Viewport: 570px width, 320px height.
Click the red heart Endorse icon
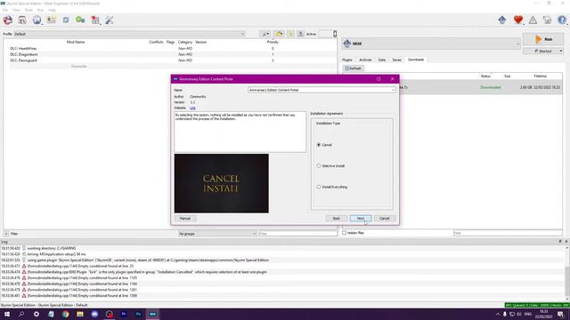(x=518, y=20)
